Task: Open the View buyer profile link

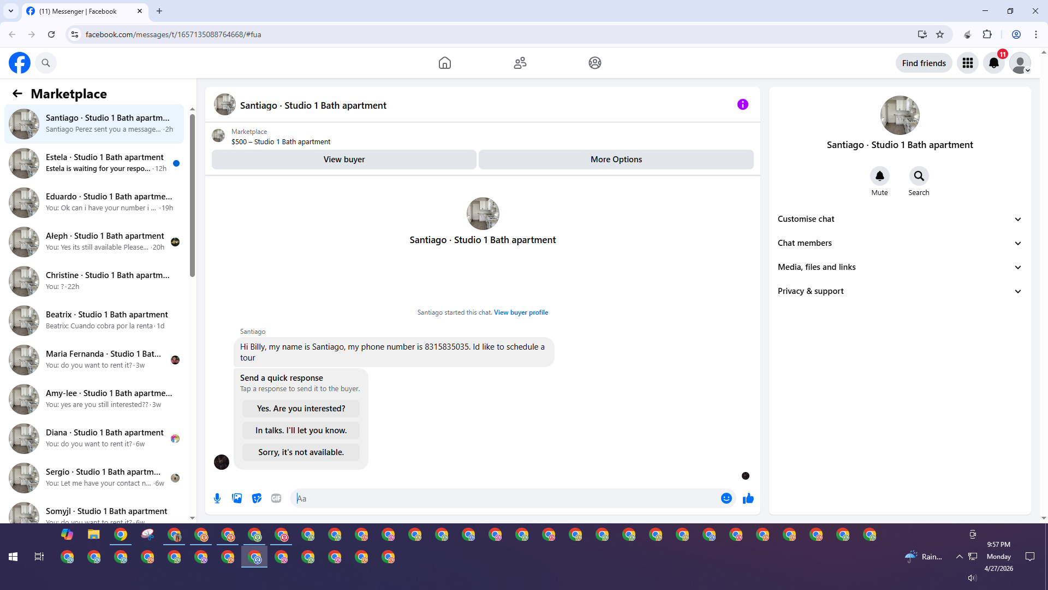Action: (x=521, y=312)
